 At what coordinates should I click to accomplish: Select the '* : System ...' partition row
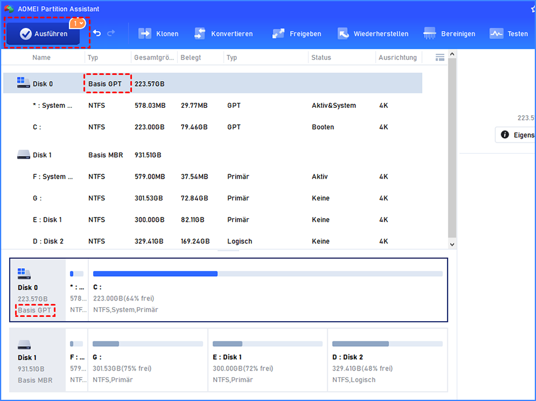click(213, 105)
